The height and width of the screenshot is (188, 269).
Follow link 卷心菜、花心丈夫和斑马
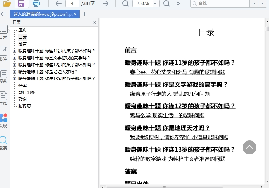coord(178,72)
